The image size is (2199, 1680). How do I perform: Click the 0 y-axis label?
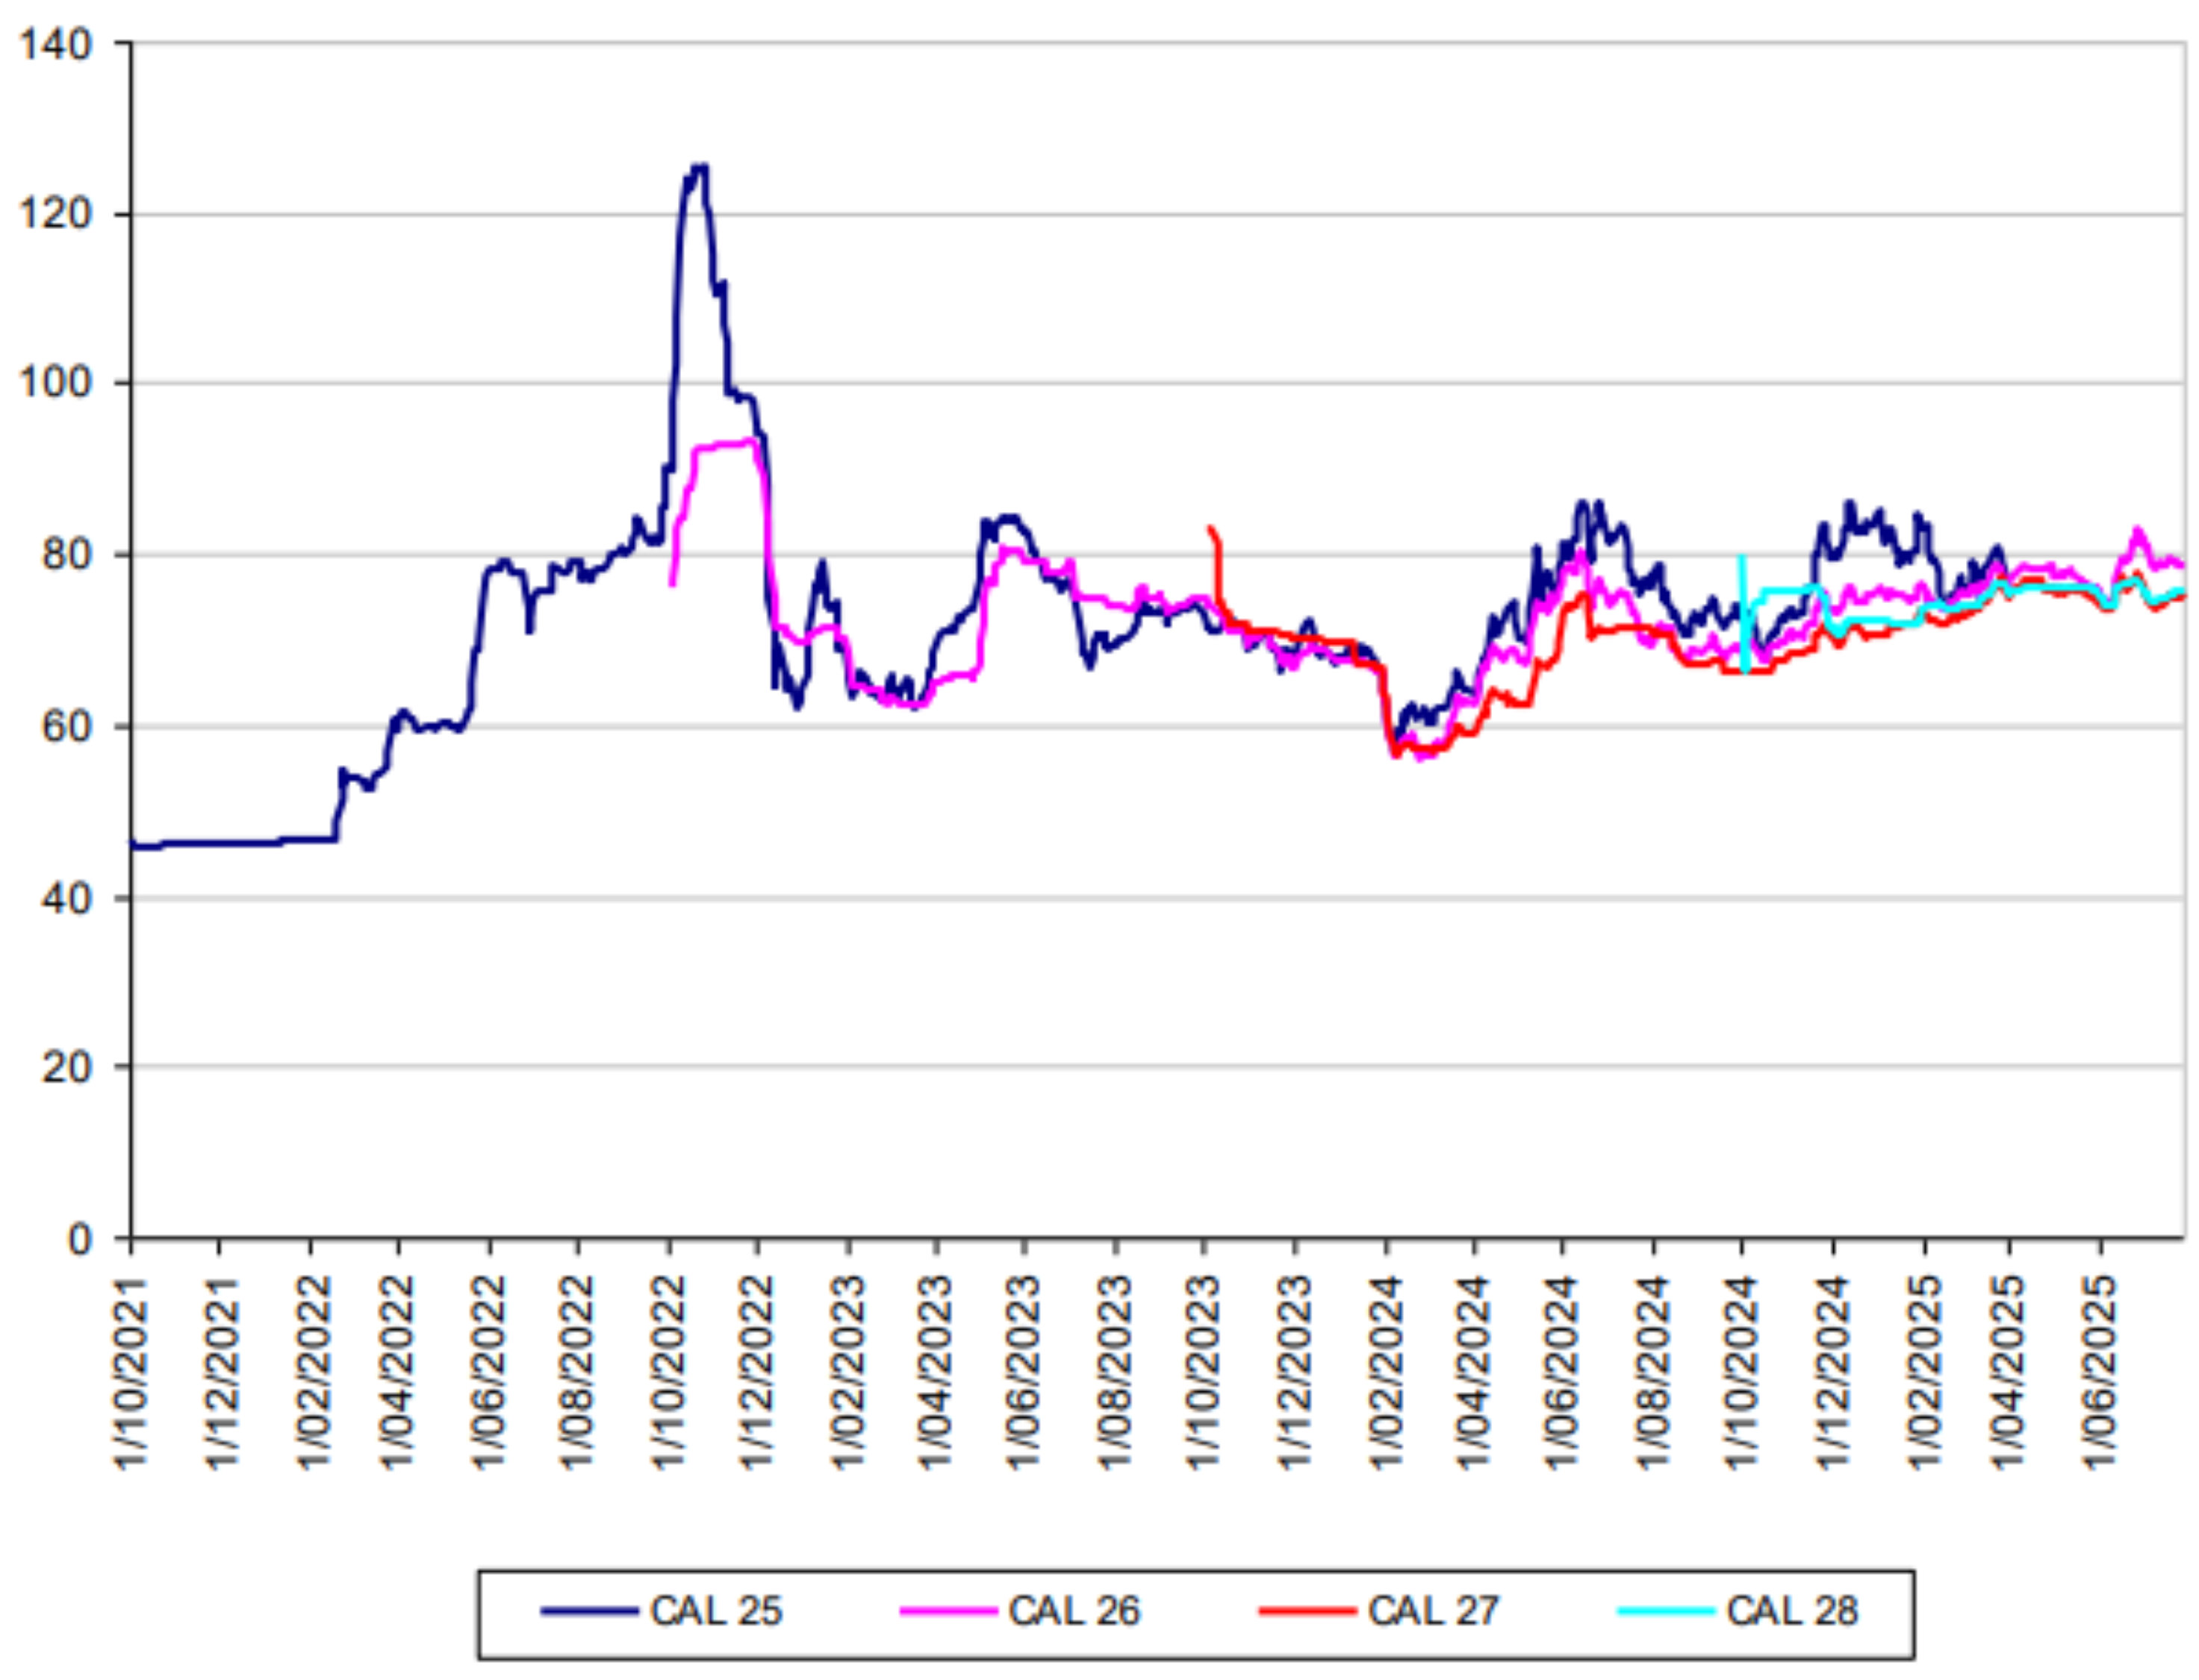[x=80, y=1240]
